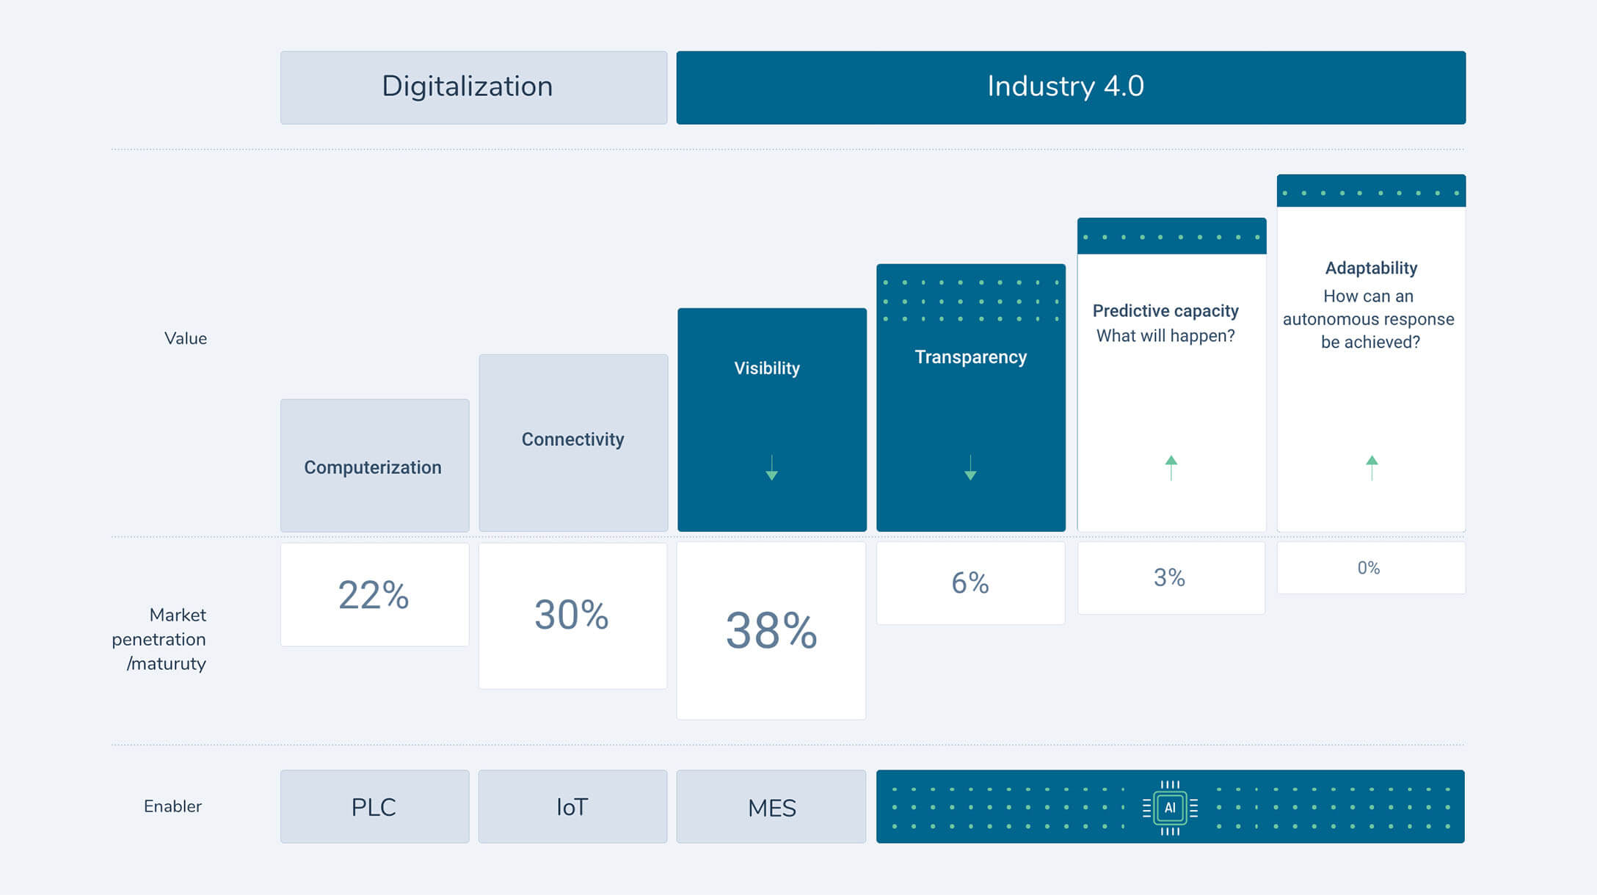Image resolution: width=1597 pixels, height=895 pixels.
Task: Click the Computerization block
Action: (374, 466)
